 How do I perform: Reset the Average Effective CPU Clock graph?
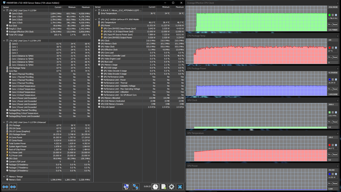coord(335,25)
